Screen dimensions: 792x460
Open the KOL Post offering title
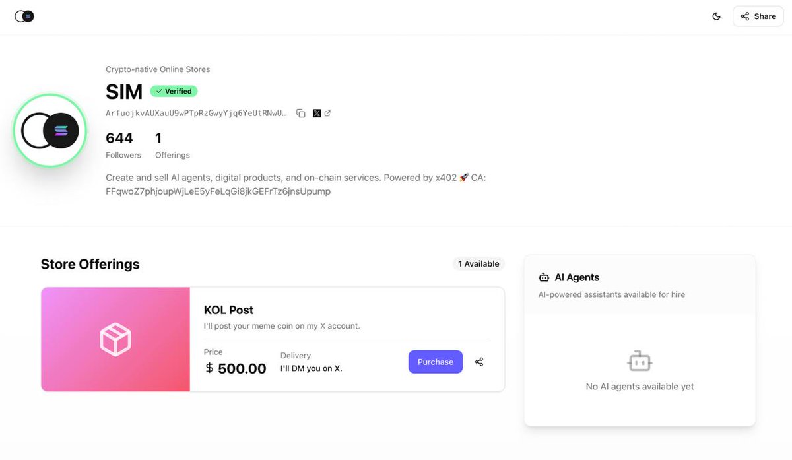228,310
